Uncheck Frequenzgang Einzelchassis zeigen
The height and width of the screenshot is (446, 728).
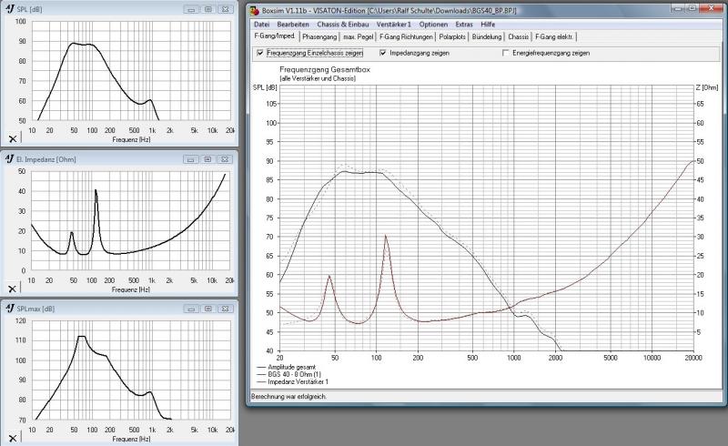pyautogui.click(x=260, y=54)
